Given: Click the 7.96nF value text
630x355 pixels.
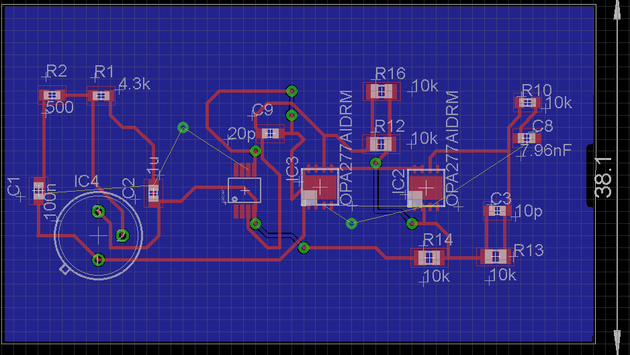Looking at the screenshot, I should [x=546, y=151].
